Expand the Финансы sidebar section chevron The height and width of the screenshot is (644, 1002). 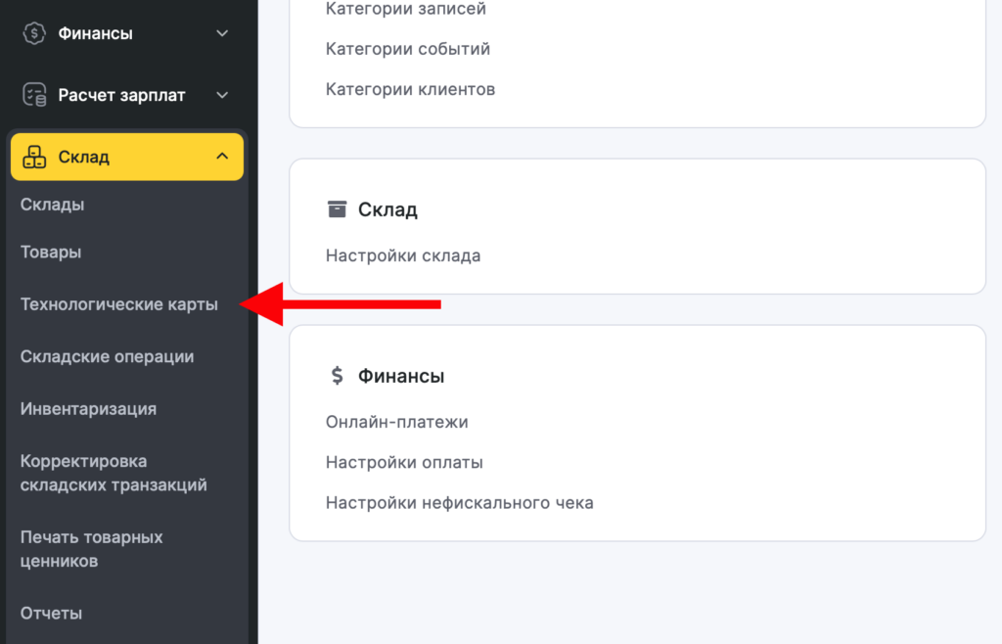pyautogui.click(x=222, y=33)
